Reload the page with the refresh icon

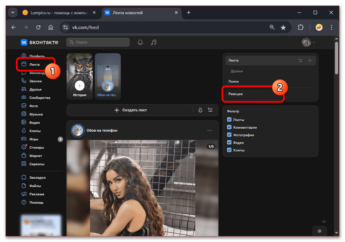(x=38, y=27)
